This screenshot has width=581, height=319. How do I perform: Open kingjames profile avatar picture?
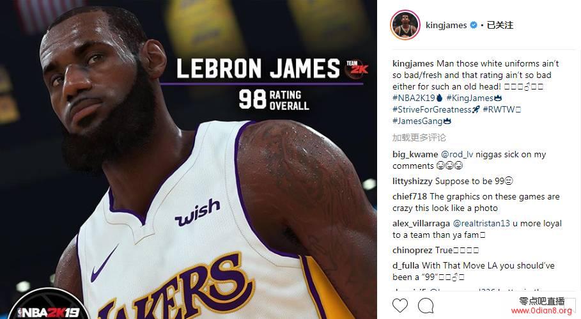click(405, 25)
